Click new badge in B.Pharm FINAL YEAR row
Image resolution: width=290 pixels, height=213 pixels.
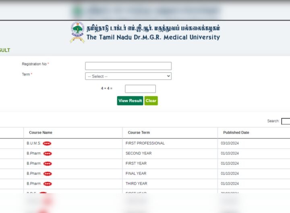[x=48, y=174]
